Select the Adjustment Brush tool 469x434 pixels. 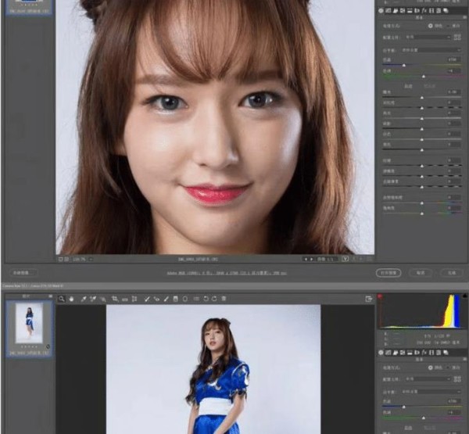click(166, 299)
